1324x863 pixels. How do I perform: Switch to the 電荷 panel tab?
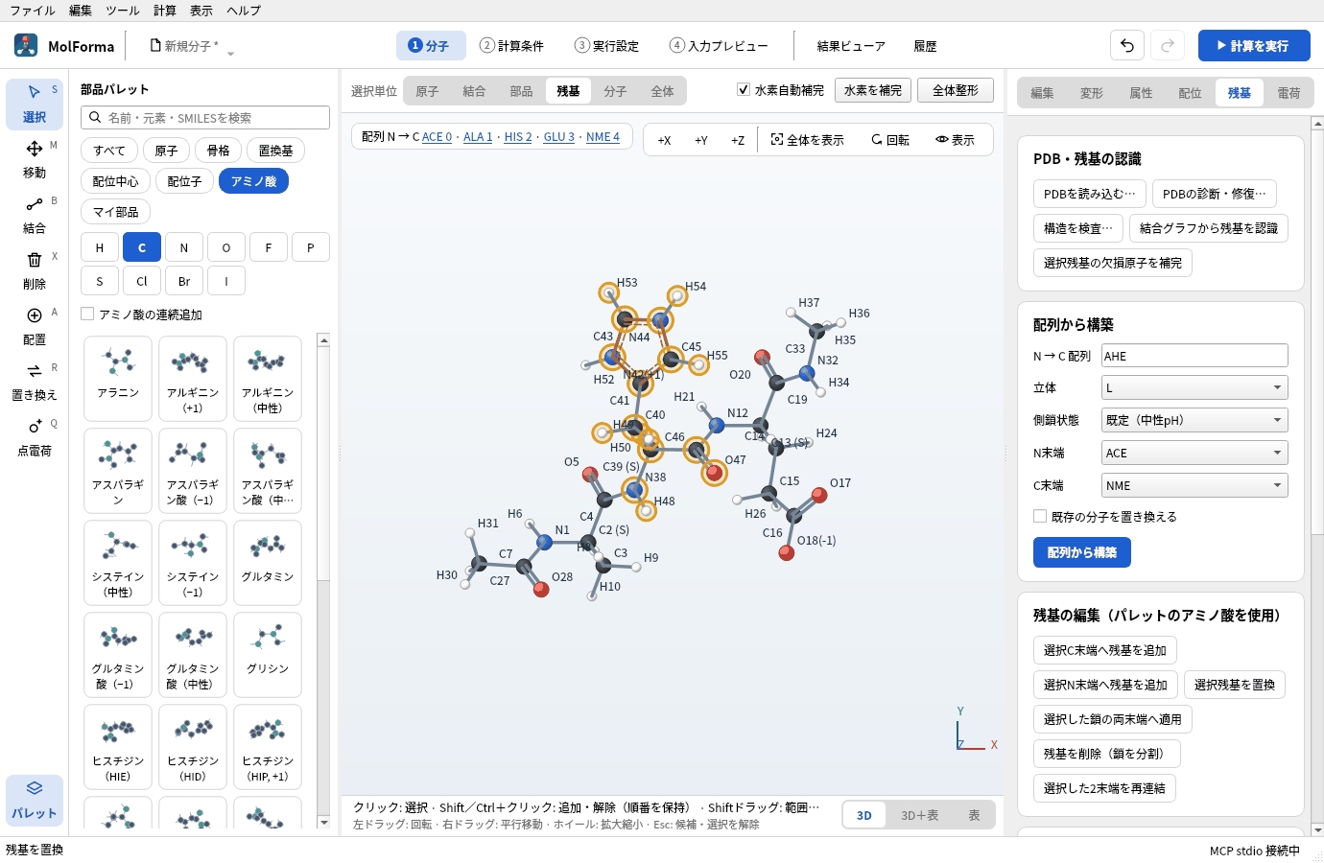click(x=1289, y=93)
